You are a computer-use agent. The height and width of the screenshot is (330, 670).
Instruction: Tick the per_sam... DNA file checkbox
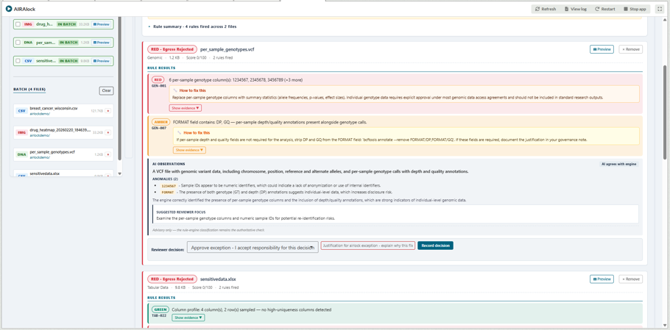[18, 43]
